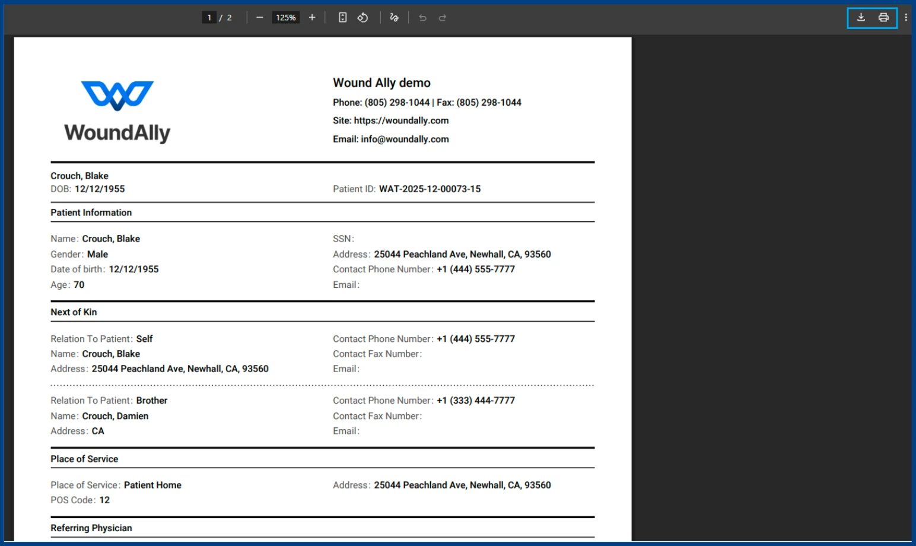Rotate the document counterclockwise

point(362,18)
